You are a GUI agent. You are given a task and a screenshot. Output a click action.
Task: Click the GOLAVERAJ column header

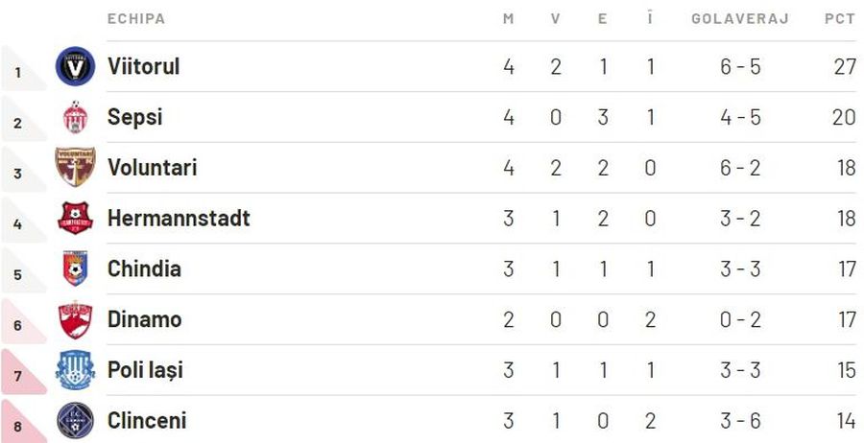coord(740,19)
